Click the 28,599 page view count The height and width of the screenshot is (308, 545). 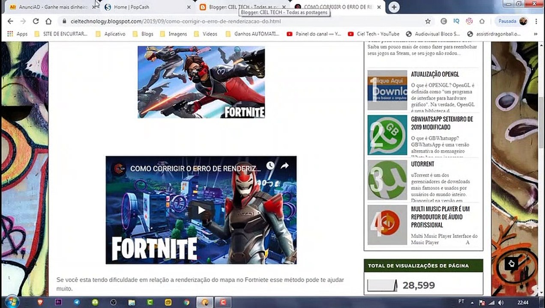pos(419,285)
